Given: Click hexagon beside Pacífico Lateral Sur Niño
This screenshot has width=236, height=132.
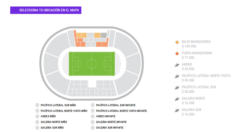Looking at the screenshot, I should pos(37,105).
